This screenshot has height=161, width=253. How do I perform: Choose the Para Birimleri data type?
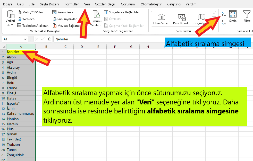182,19
